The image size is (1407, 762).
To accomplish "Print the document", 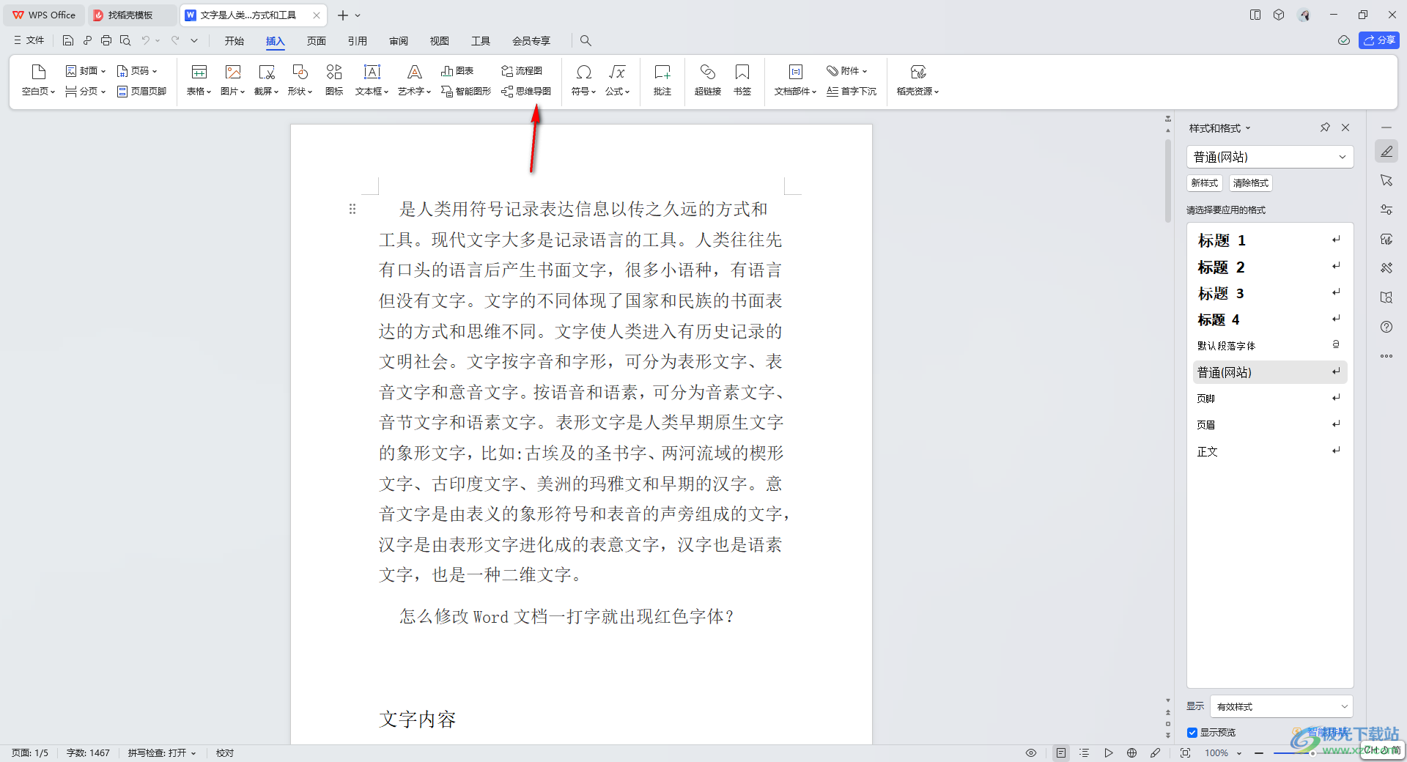I will (x=106, y=41).
